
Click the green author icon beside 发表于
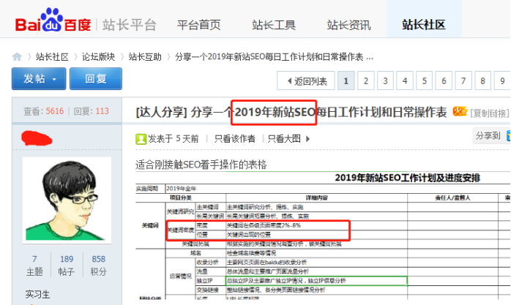point(141,139)
